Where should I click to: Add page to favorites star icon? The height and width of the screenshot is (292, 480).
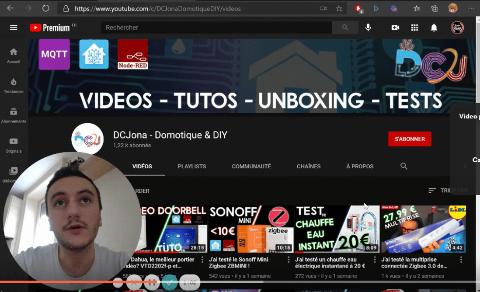(338, 9)
